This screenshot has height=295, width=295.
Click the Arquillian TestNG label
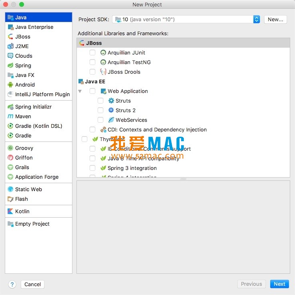[129, 62]
